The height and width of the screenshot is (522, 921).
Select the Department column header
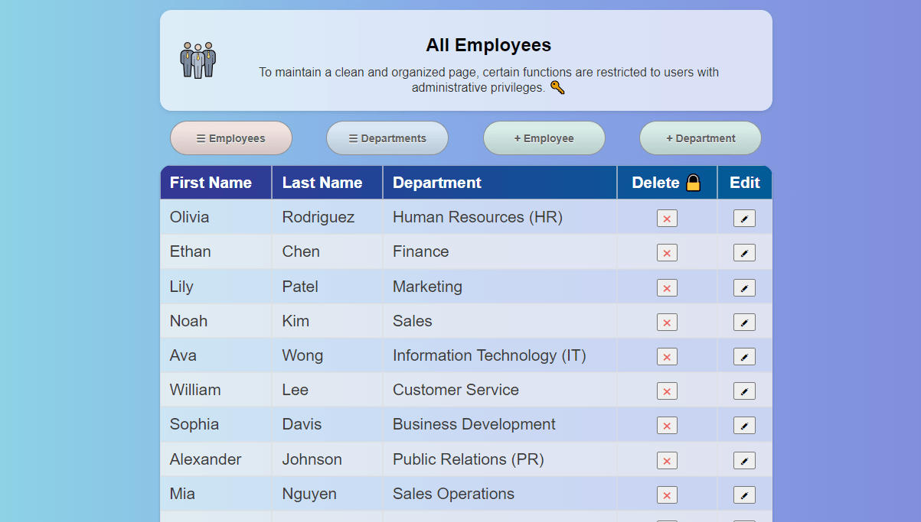(x=437, y=183)
